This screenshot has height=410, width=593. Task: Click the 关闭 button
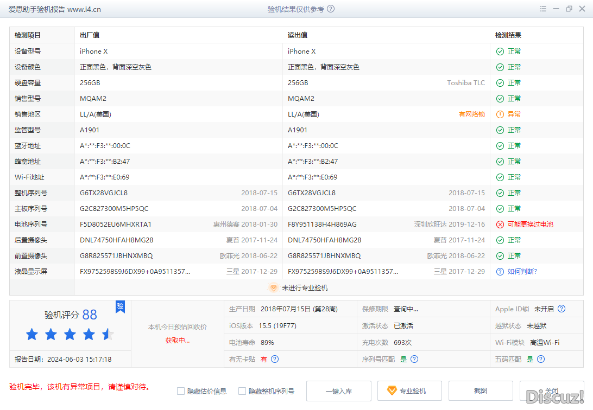tap(552, 390)
